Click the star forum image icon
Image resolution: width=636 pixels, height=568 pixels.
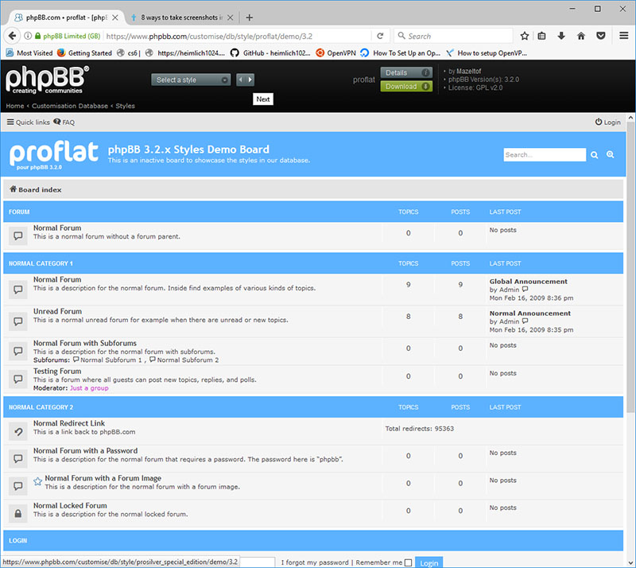click(x=37, y=481)
